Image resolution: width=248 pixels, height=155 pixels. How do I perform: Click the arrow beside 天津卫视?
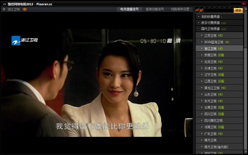[202, 68]
